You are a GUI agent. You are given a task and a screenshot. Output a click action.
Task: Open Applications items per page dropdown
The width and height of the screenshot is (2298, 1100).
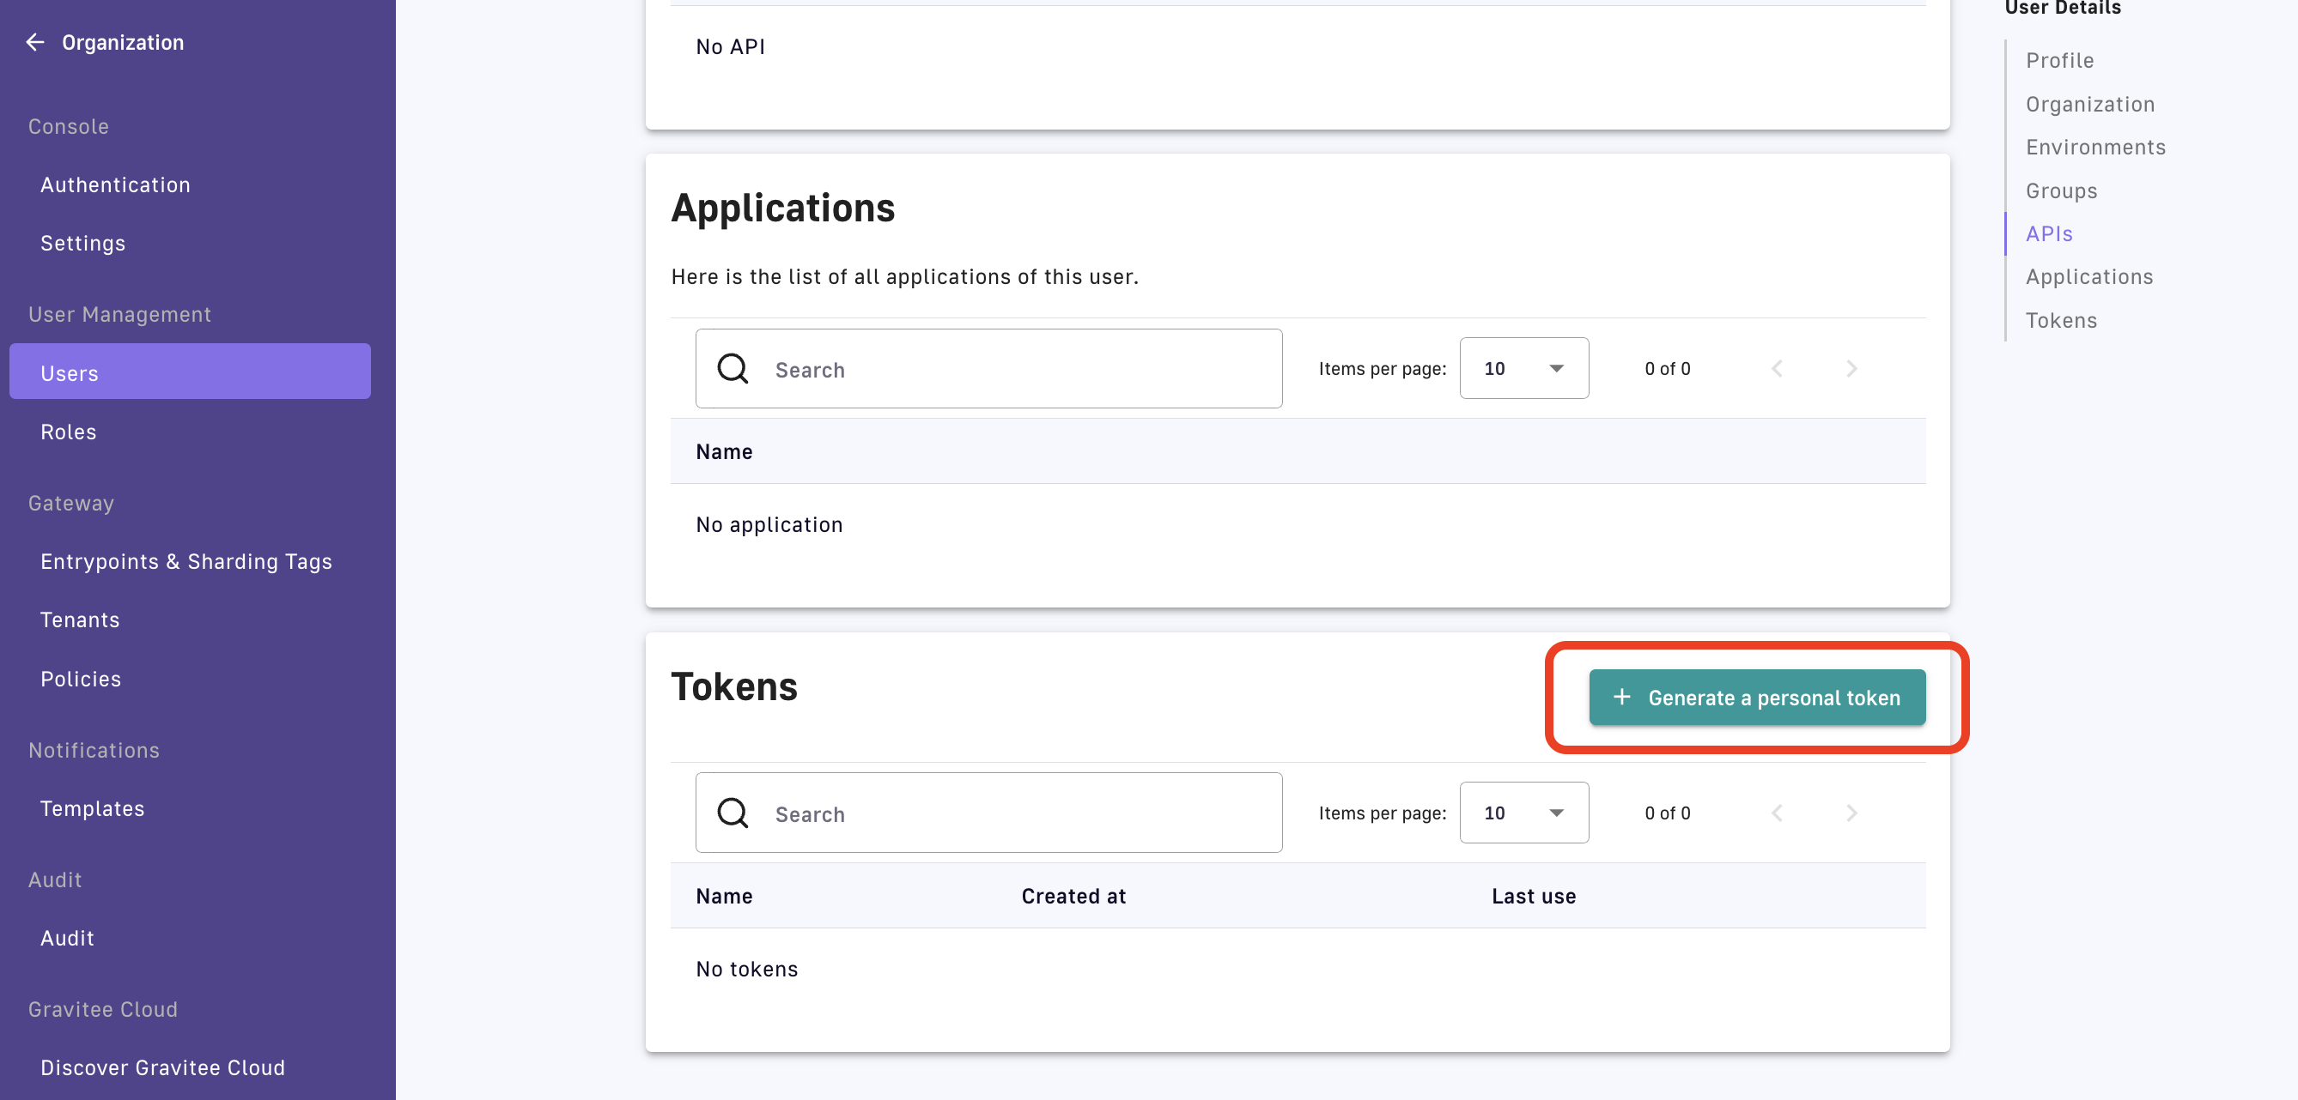(1523, 369)
